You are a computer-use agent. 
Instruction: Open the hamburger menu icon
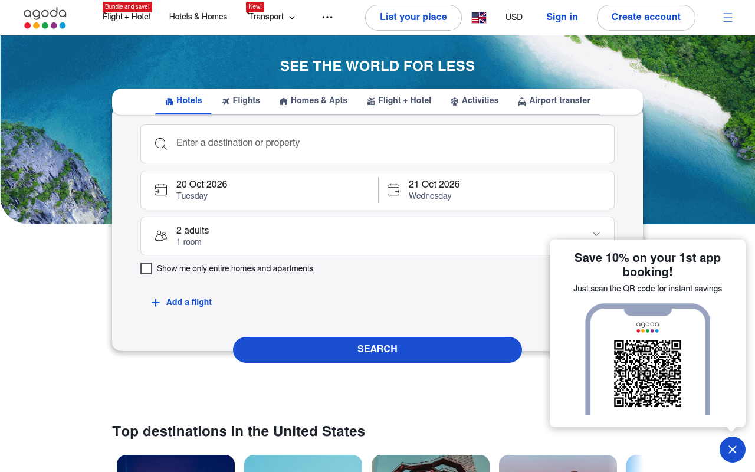coord(728,18)
